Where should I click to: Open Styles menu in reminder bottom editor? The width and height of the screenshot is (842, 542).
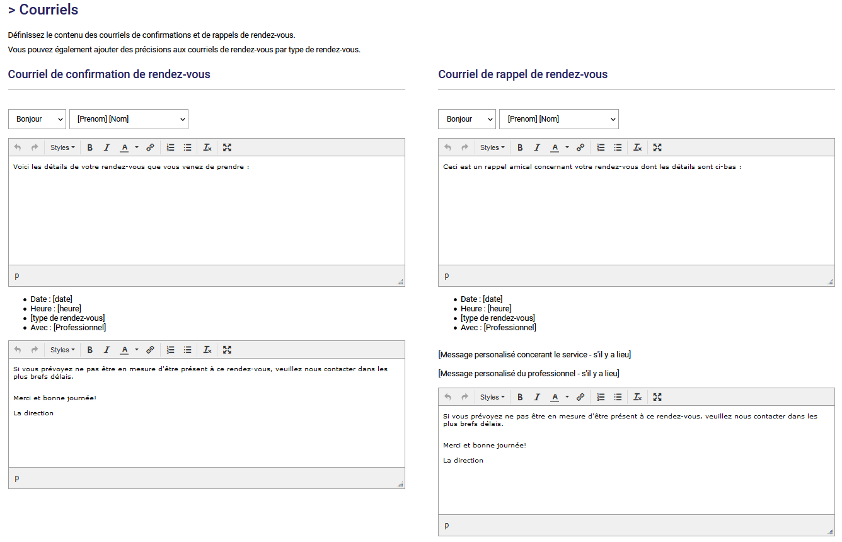(x=492, y=397)
